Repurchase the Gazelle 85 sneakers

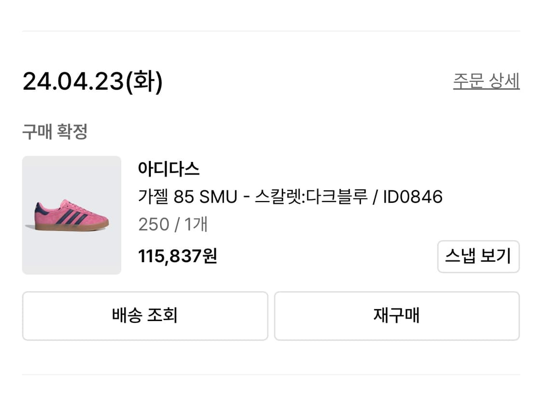coord(397,316)
